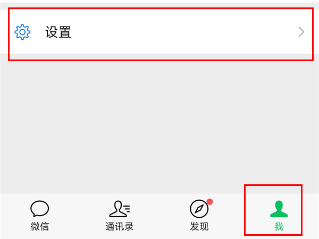Click the empty gray area below 设置
319x239 pixels.
(159, 126)
